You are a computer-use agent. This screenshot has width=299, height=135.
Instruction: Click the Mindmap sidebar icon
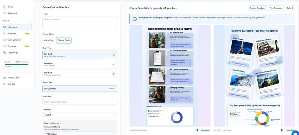pyautogui.click(x=4, y=33)
